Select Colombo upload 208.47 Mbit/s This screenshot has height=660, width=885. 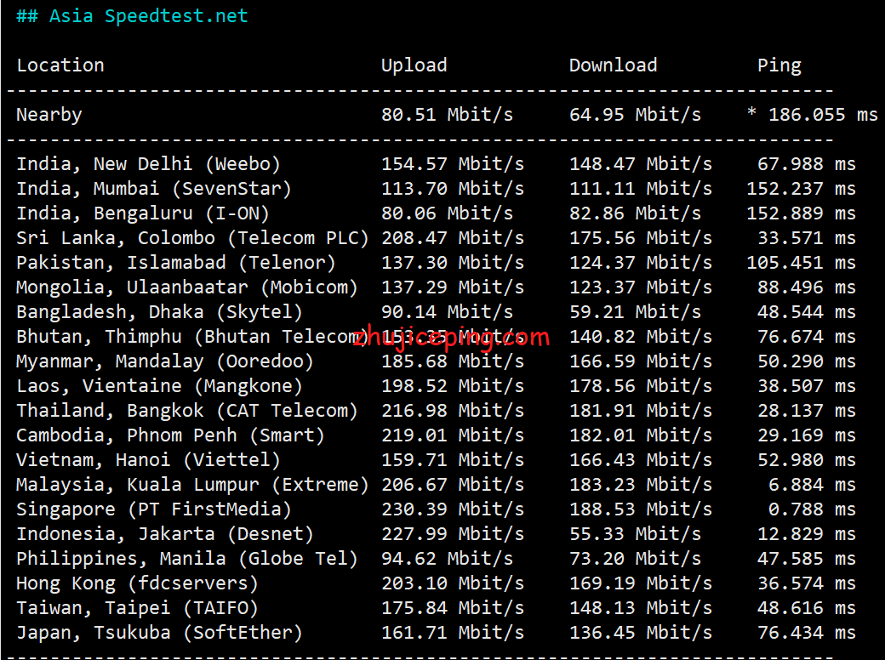click(453, 239)
